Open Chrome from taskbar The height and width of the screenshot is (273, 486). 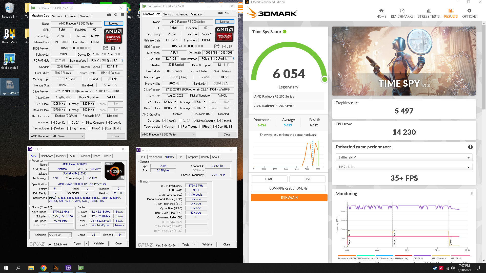tap(43, 268)
